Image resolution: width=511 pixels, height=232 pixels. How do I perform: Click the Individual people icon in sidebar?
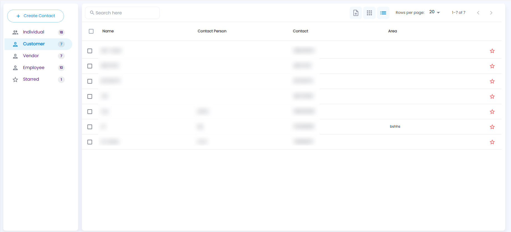15,32
